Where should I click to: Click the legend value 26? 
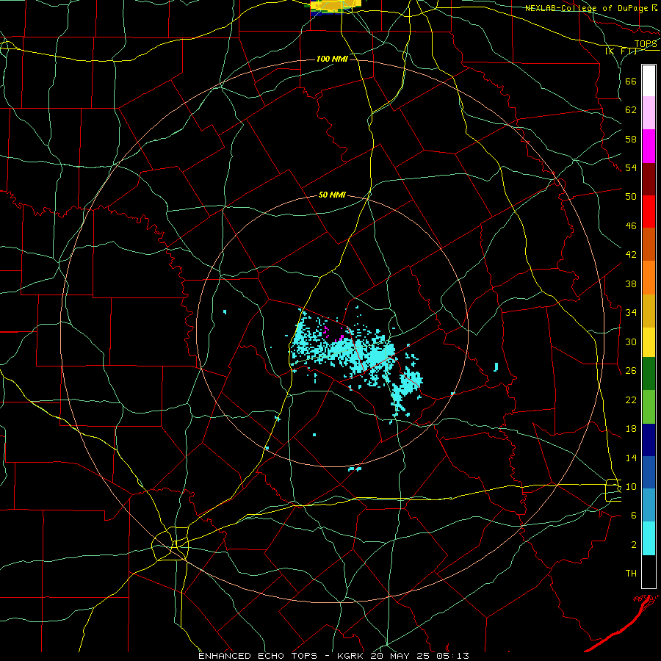[631, 371]
